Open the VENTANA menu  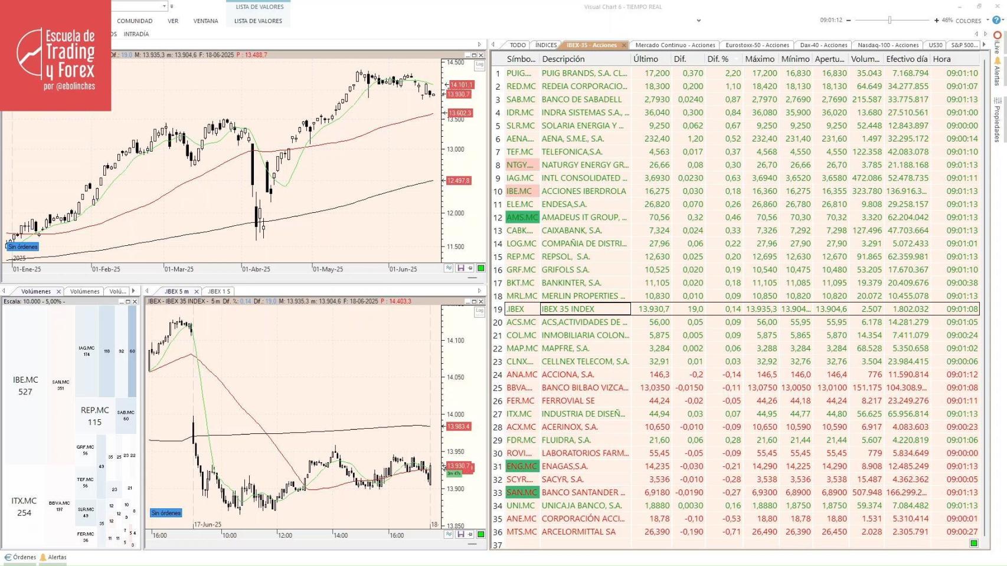coord(205,20)
